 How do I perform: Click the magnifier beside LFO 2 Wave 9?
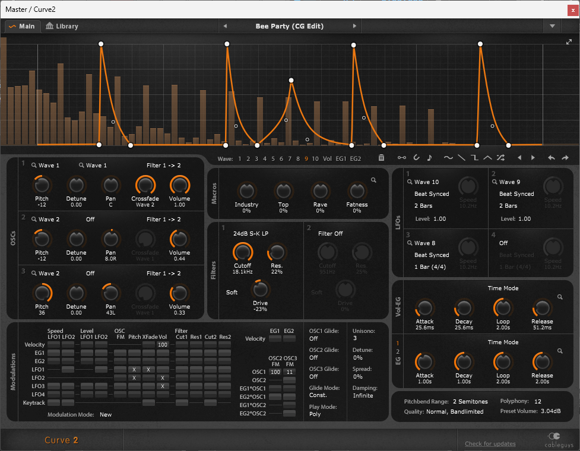495,182
